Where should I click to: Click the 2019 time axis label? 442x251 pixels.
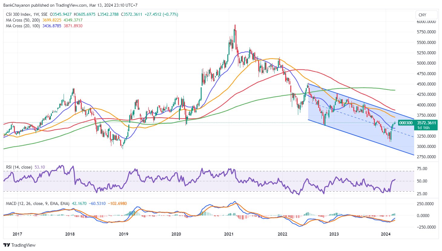click(124, 234)
